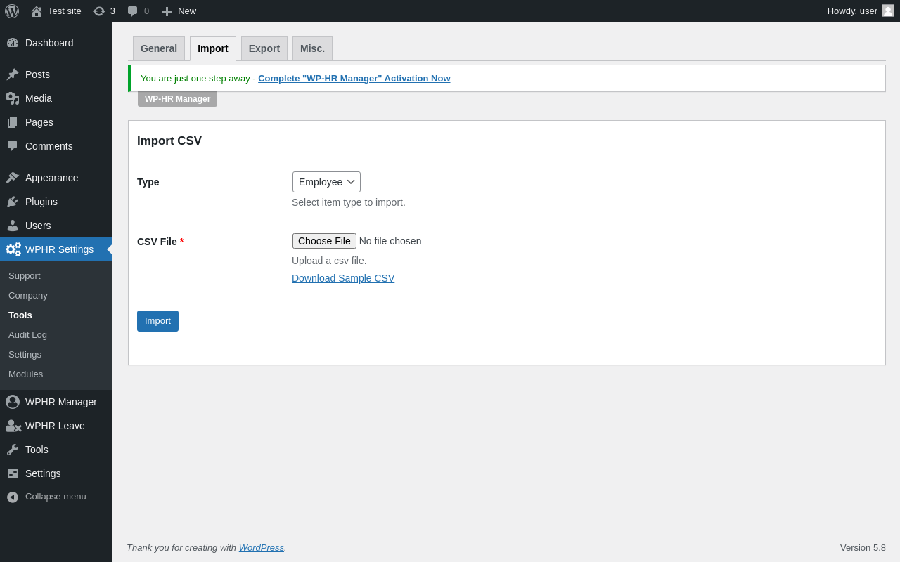The image size is (900, 562).
Task: Click the plus icon for New
Action: tap(167, 11)
